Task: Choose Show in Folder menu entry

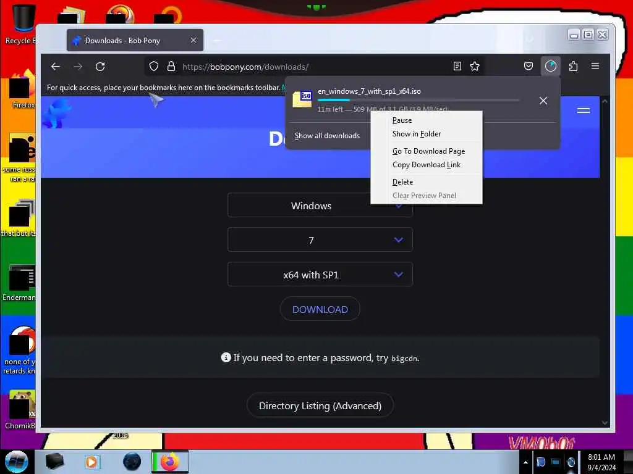Action: 427,134
